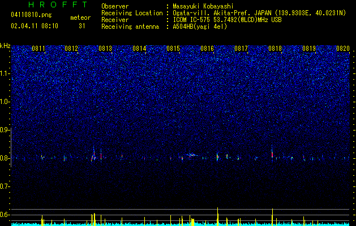Click the 0818 time marker
Image resolution: width=356 pixels, height=226 pixels.
275,49
